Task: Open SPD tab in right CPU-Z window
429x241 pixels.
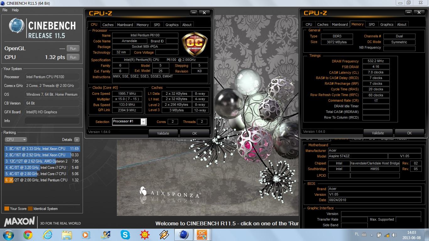Action: pos(372,24)
